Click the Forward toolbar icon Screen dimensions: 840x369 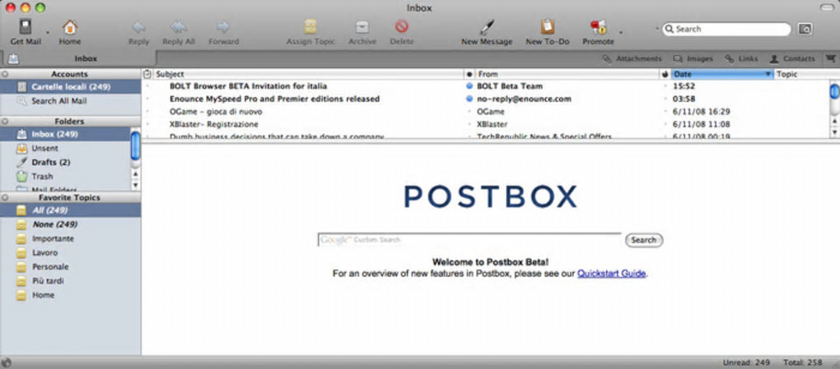point(223,27)
